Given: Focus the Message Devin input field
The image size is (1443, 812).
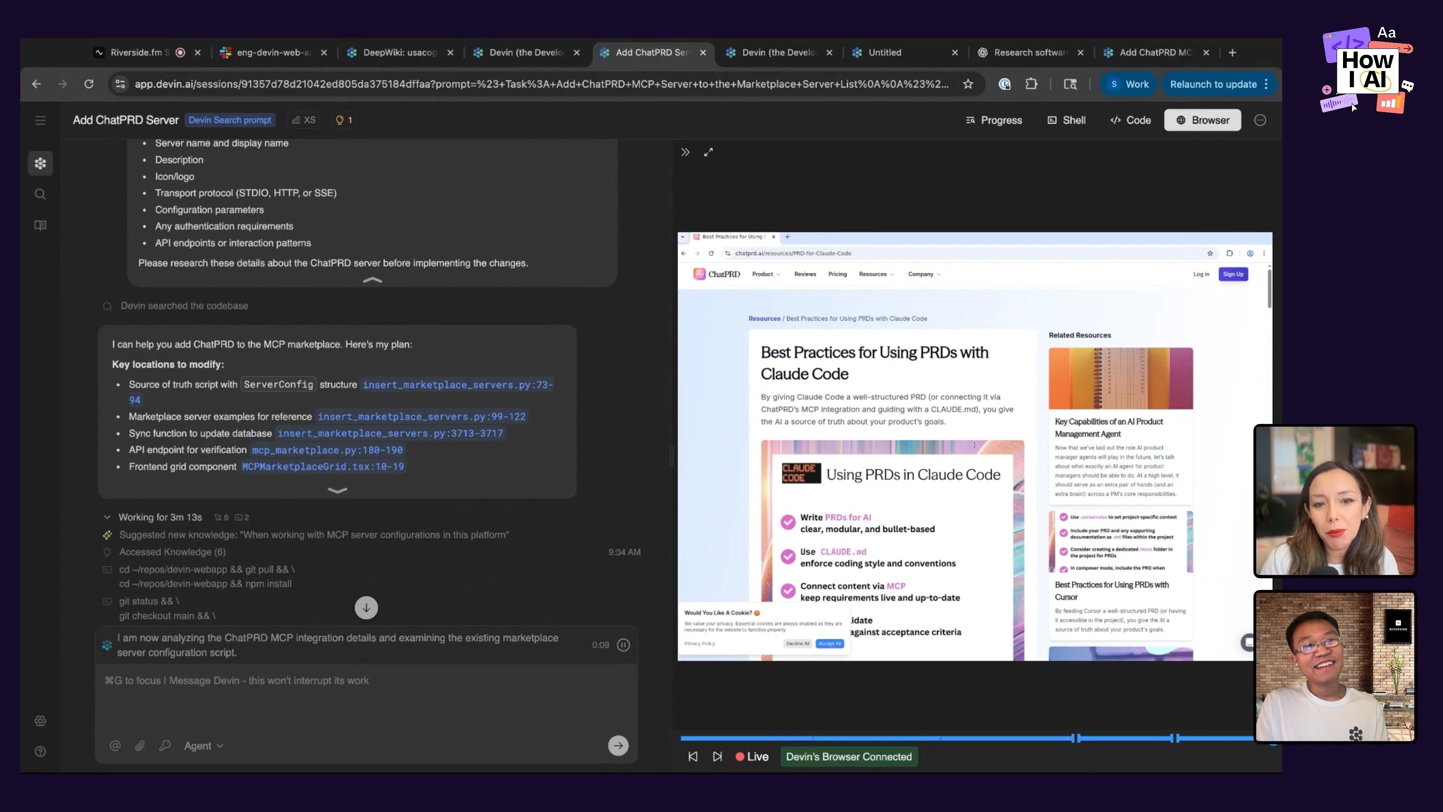Looking at the screenshot, I should pos(366,680).
